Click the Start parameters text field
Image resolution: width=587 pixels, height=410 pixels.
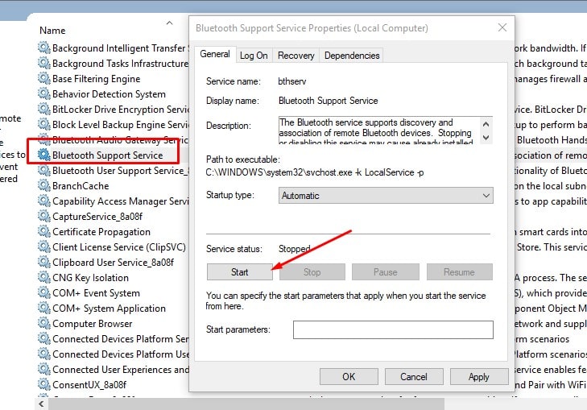point(392,329)
